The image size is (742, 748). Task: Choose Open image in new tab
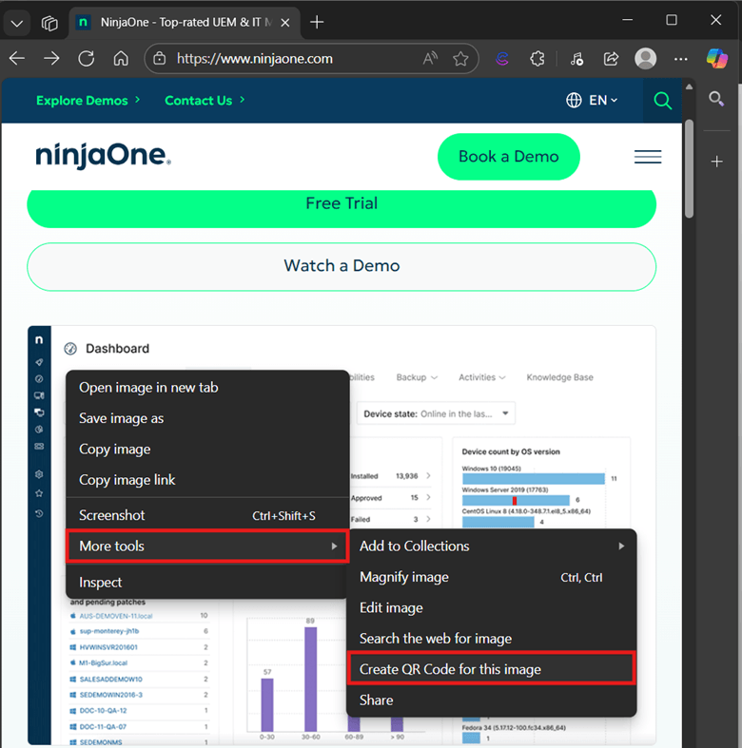[207, 388]
